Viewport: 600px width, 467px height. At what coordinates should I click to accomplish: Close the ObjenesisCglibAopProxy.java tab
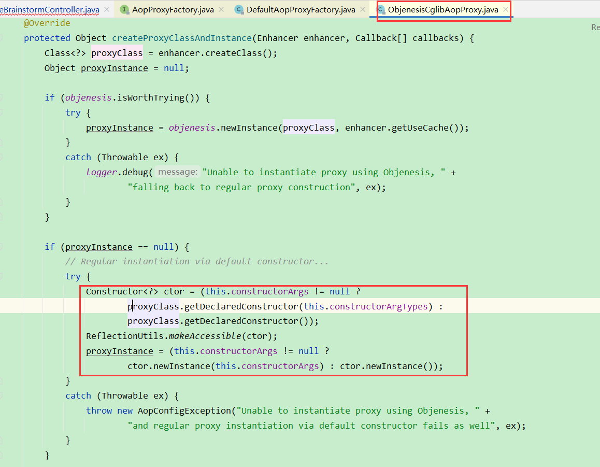tap(506, 9)
